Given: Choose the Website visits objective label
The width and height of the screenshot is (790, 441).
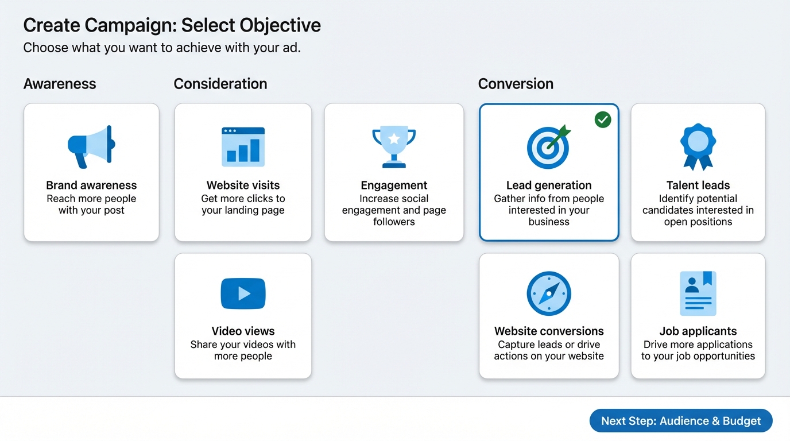Looking at the screenshot, I should pyautogui.click(x=243, y=185).
